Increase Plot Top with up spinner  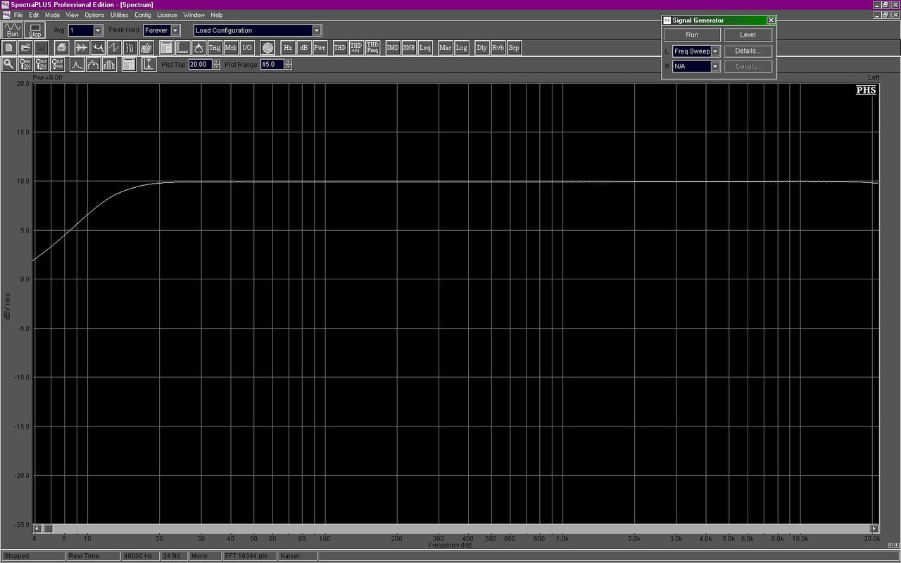[x=217, y=61]
